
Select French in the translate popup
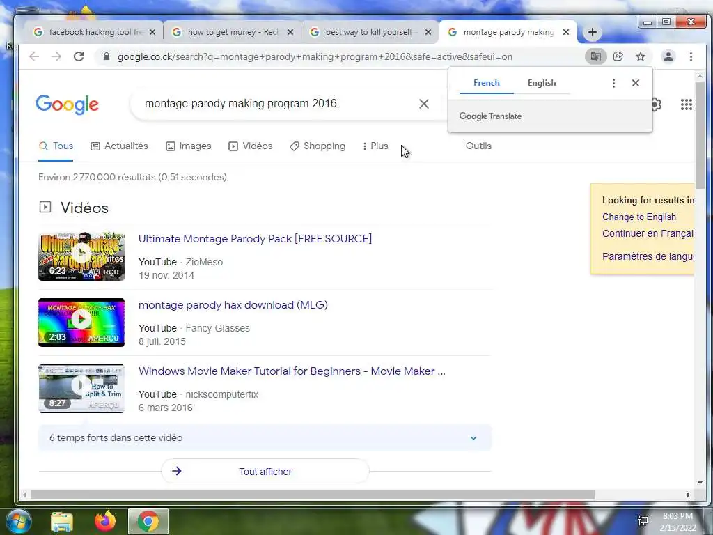[x=487, y=83]
